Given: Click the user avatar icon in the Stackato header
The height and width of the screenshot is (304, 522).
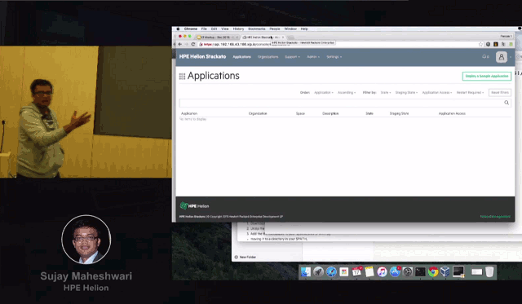Looking at the screenshot, I should click(501, 57).
